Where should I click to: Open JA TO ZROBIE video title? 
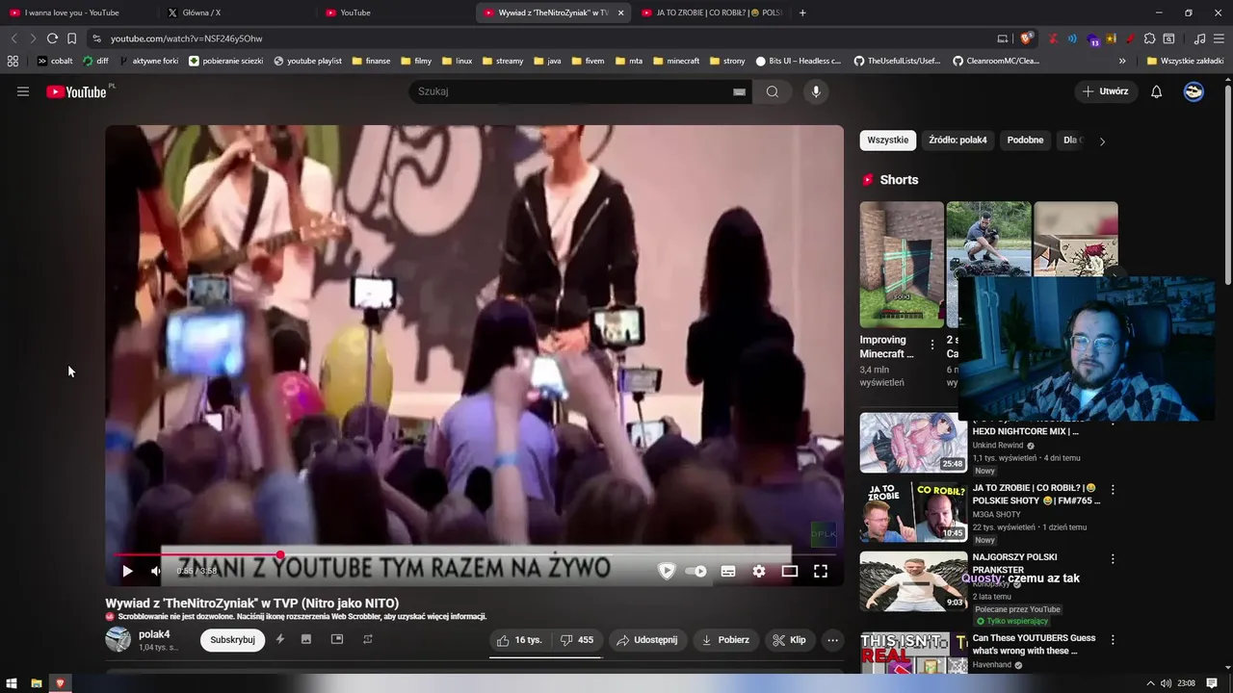[x=1036, y=494]
